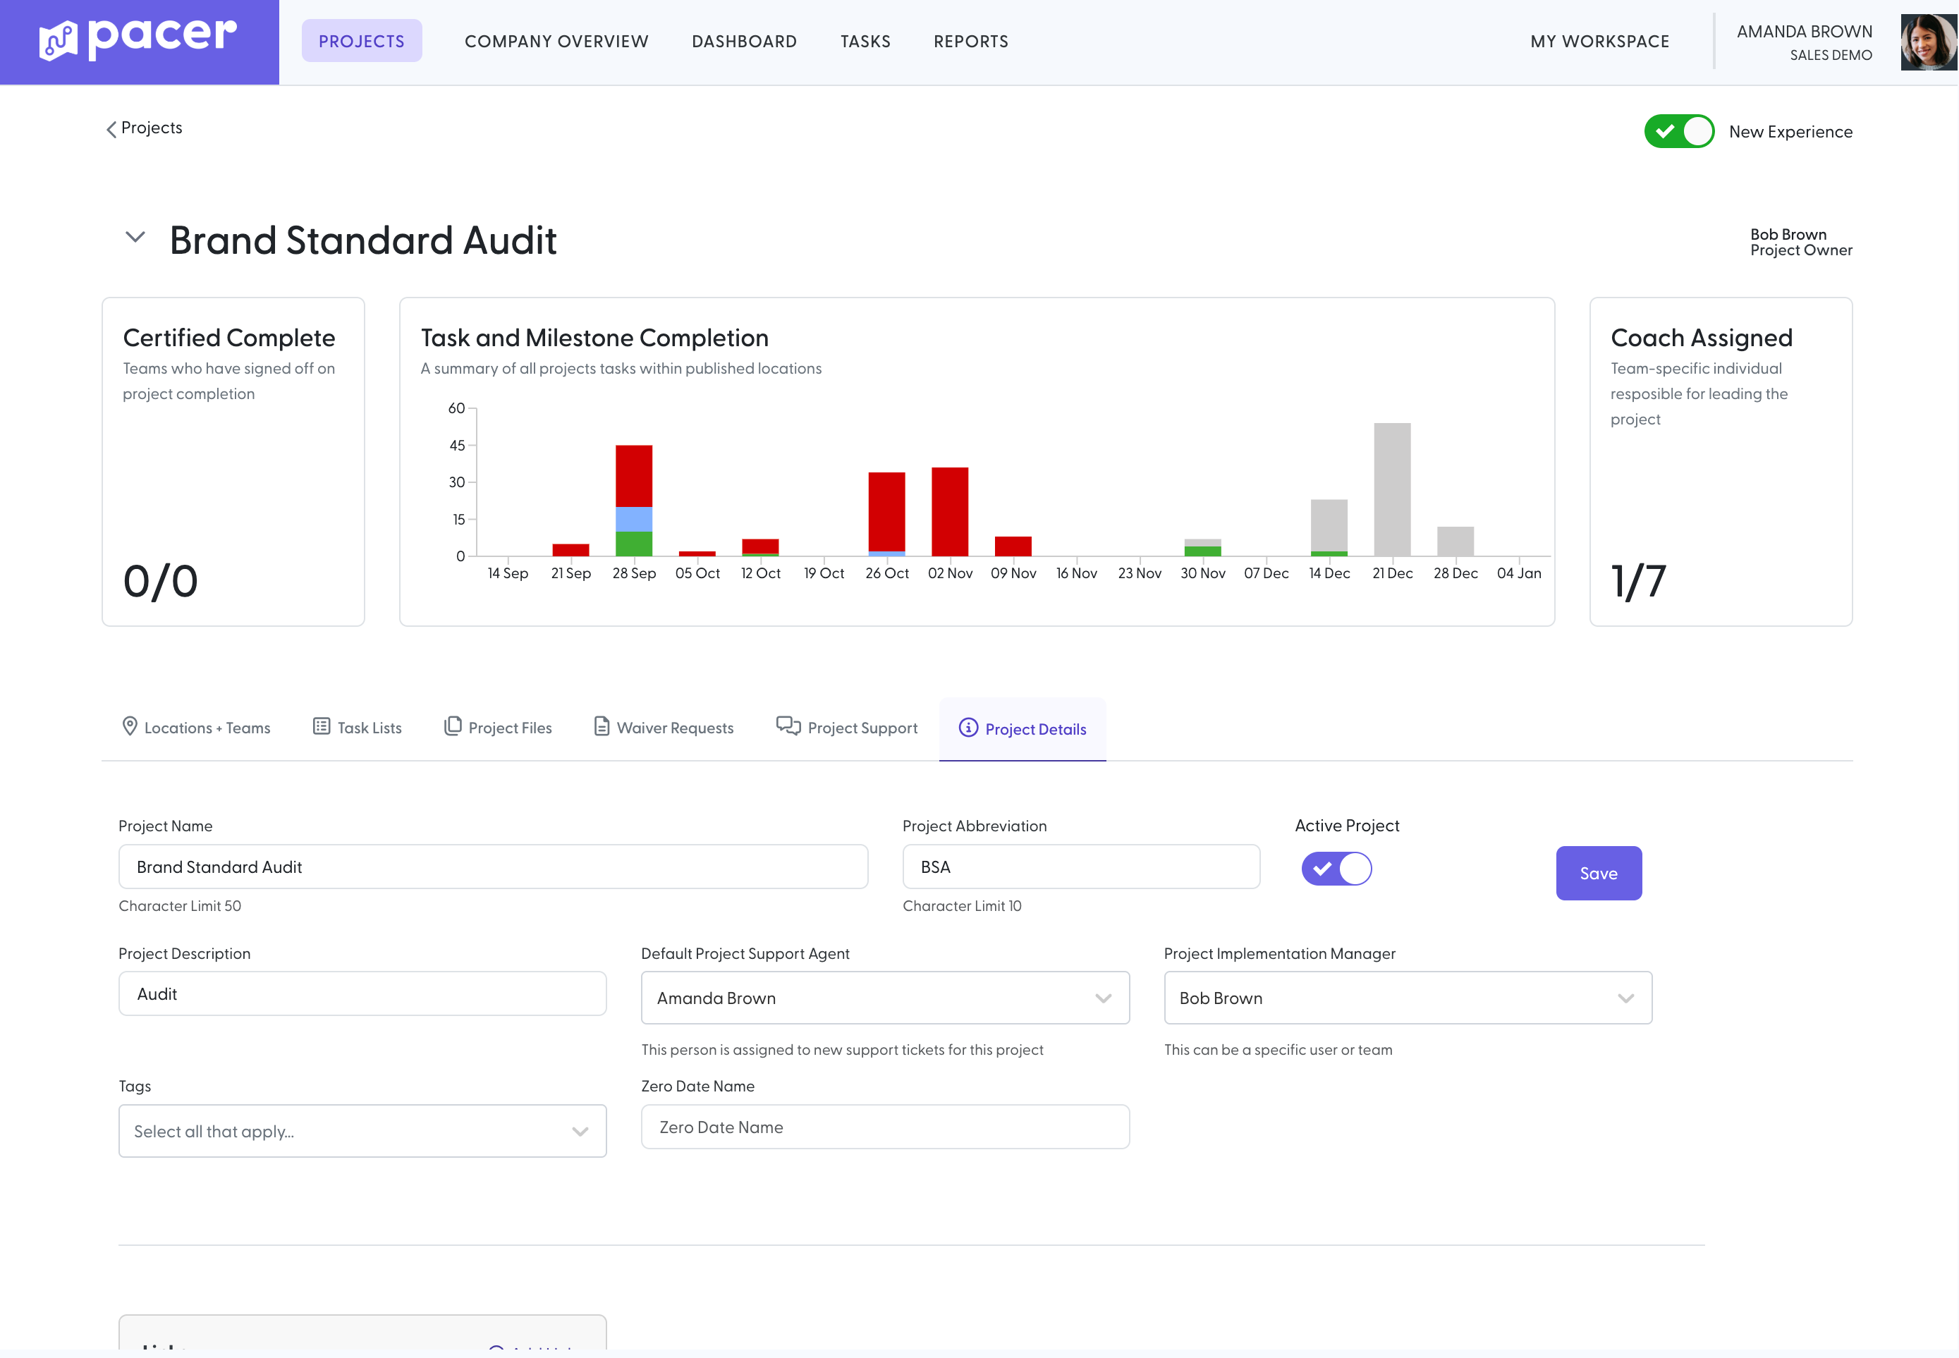Click the Zero Date Name field
1959x1358 pixels.
885,1127
